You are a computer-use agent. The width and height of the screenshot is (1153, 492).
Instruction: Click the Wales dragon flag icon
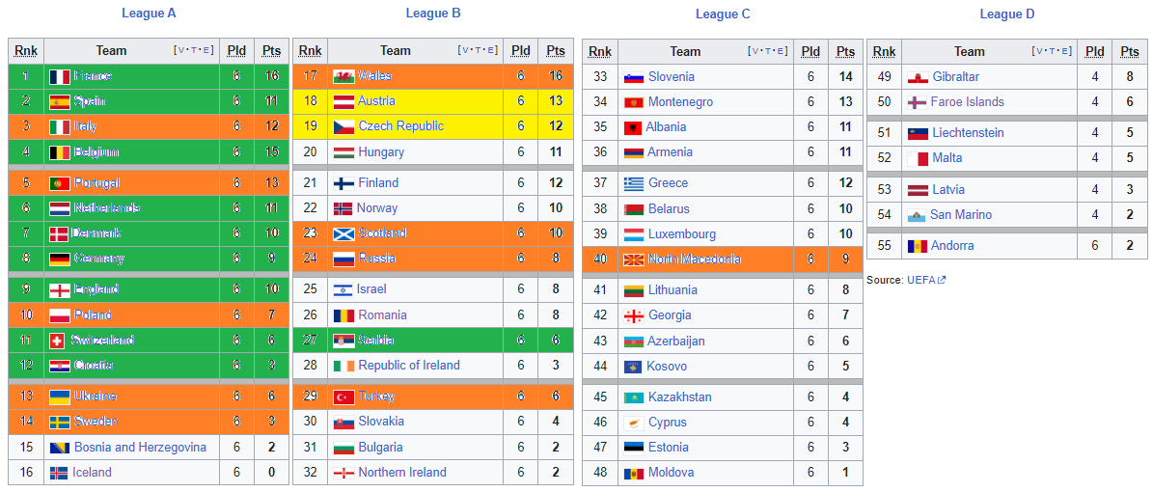click(x=343, y=76)
